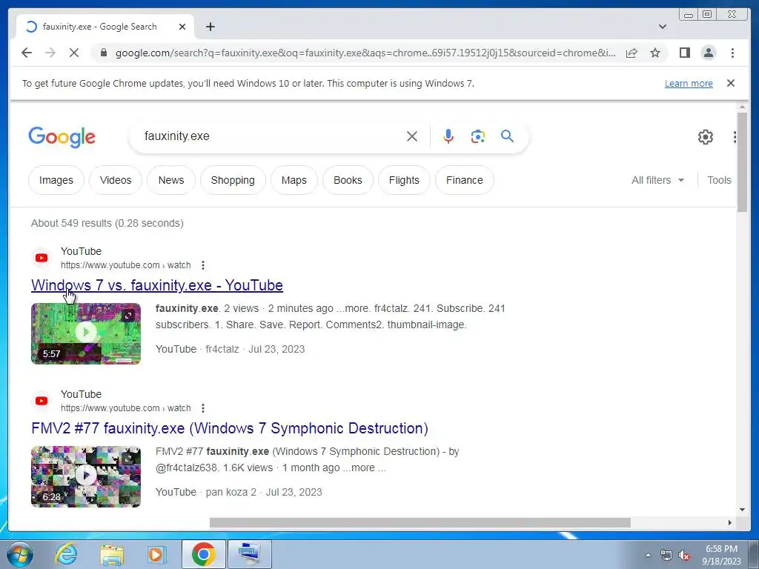Open Windows Explorer from the taskbar
Image resolution: width=759 pixels, height=569 pixels.
point(112,554)
